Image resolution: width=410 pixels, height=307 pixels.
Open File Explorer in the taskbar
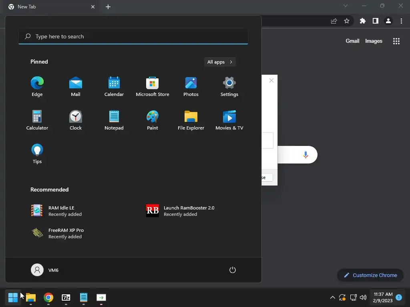coord(31,297)
